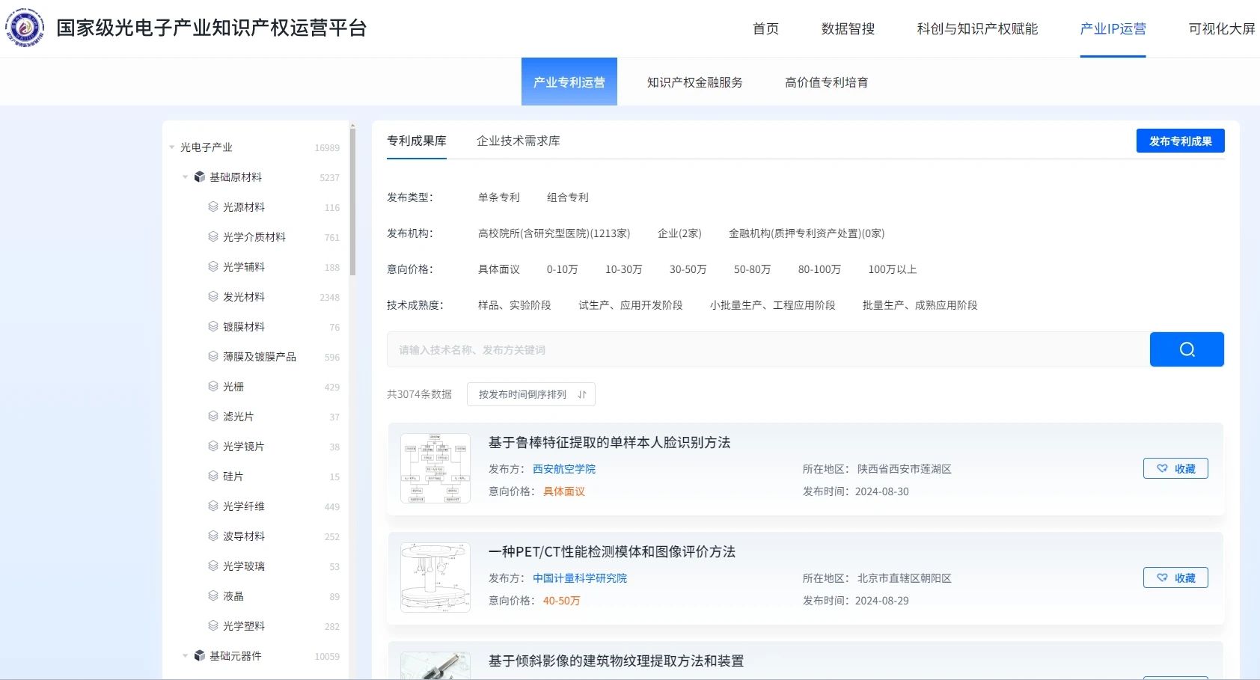Collapse the 基础原材料 tree node arrow
Viewport: 1260px width, 680px height.
pyautogui.click(x=186, y=177)
